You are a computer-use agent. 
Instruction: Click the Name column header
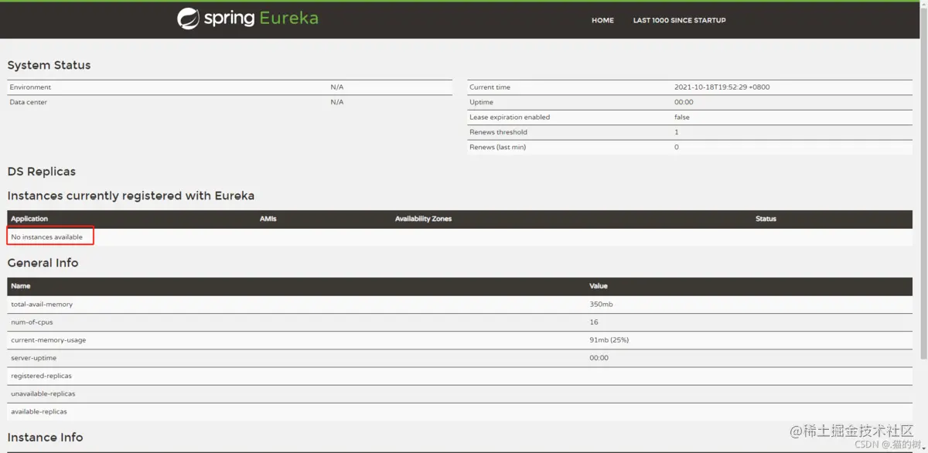20,286
